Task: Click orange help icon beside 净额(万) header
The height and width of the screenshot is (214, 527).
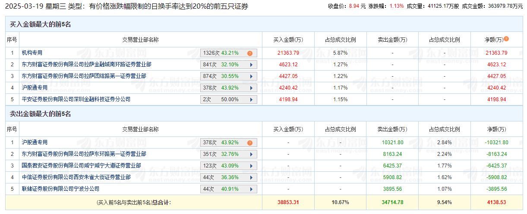Action: [506, 39]
